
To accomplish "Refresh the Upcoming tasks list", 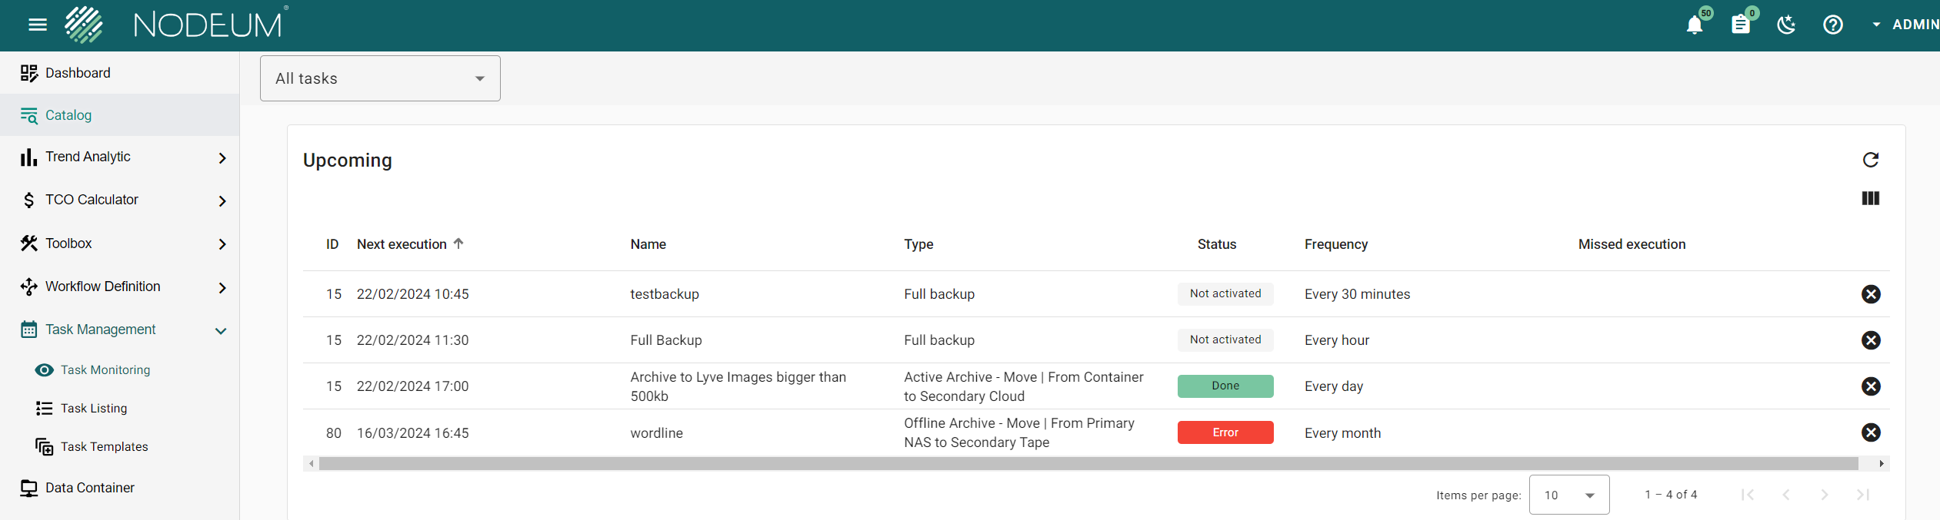I will (x=1871, y=160).
